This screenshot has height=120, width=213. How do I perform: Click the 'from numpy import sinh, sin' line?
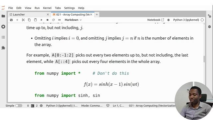point(67,95)
